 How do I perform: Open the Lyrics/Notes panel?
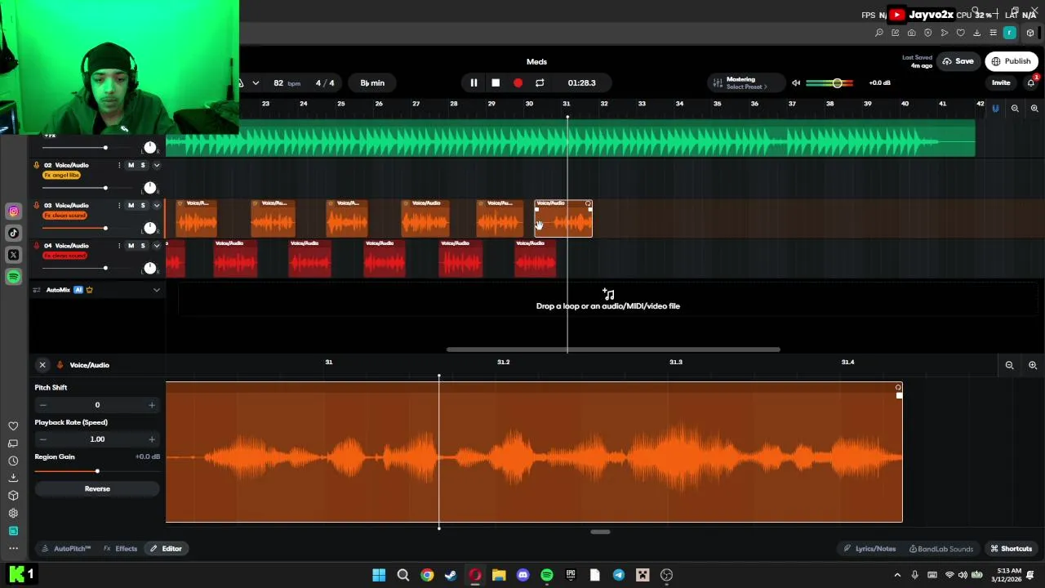point(869,549)
